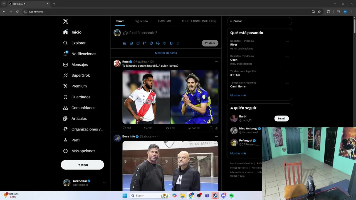Click Mostrar más under A quién seguir
This screenshot has height=200, width=356.
pos(238,153)
